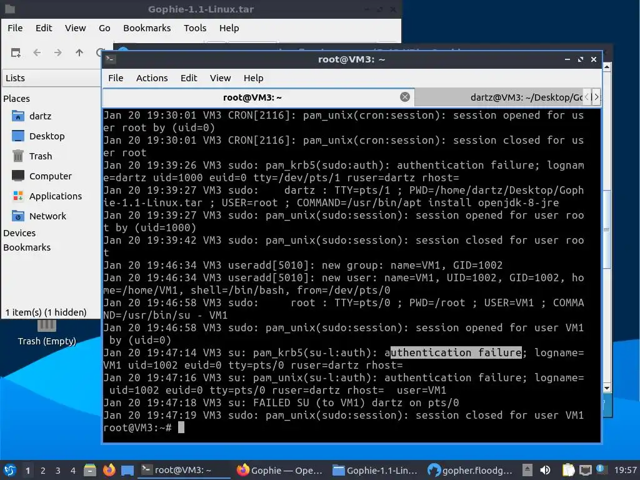Open the file manager View menu
This screenshot has width=640, height=480.
(76, 28)
